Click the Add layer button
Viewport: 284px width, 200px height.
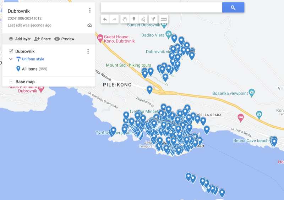(20, 39)
